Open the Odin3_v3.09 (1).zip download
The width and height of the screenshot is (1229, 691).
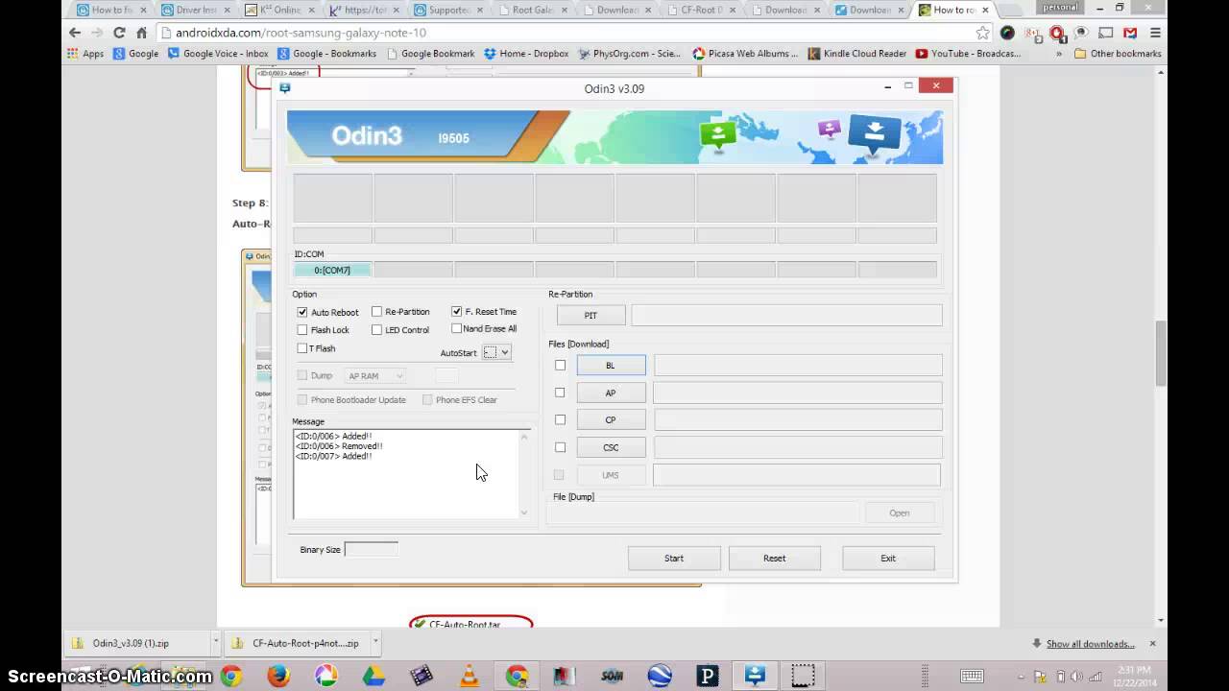tap(138, 643)
